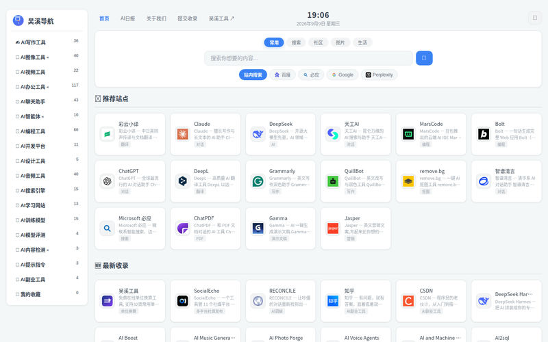Open the Bolt icon
This screenshot has height=342, width=548.
tap(484, 134)
